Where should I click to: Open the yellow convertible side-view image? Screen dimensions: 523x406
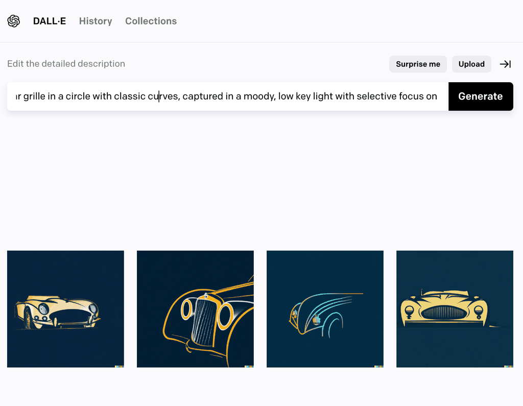tap(65, 308)
